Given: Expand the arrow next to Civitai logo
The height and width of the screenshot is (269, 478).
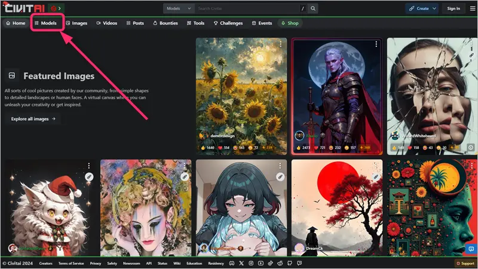Looking at the screenshot, I should click(x=60, y=8).
